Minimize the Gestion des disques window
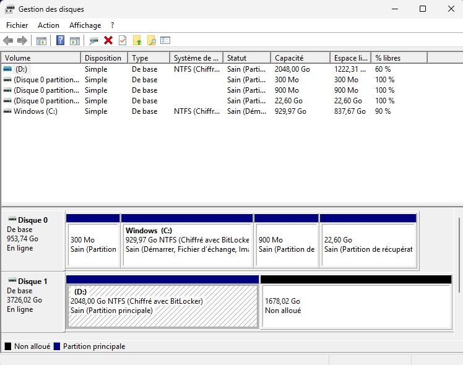Viewport: 463px width, 365px height. (395, 9)
